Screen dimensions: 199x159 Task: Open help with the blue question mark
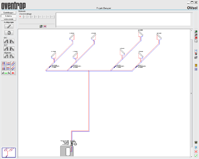click(196, 148)
